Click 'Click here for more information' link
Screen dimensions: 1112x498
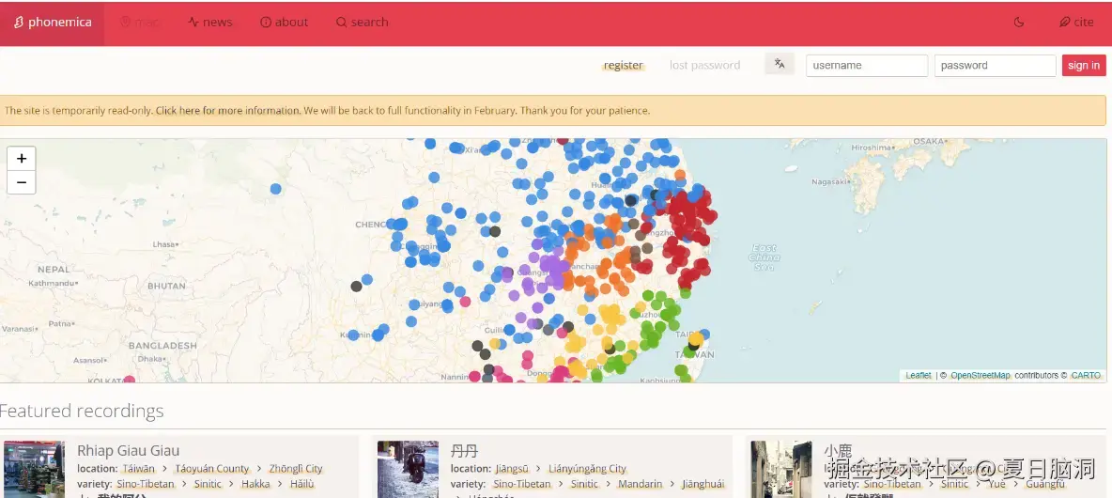pyautogui.click(x=228, y=111)
